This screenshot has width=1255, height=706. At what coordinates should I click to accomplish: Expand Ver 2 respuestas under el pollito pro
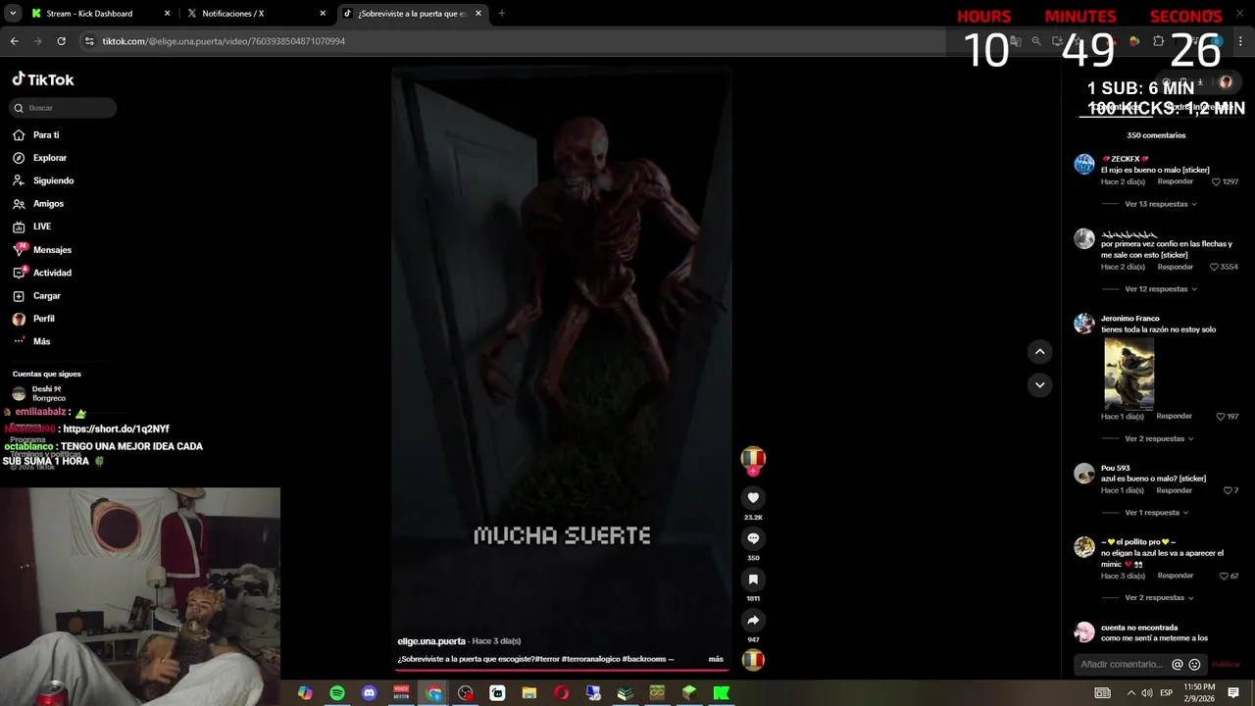[1159, 597]
